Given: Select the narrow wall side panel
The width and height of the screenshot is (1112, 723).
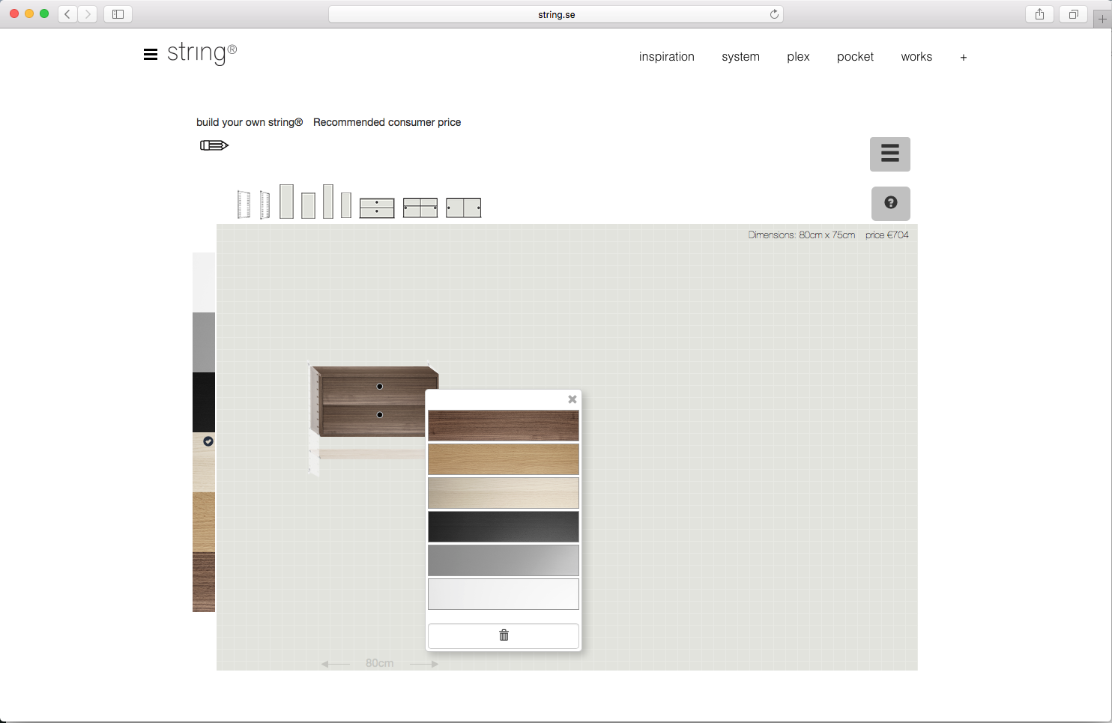Looking at the screenshot, I should (265, 205).
